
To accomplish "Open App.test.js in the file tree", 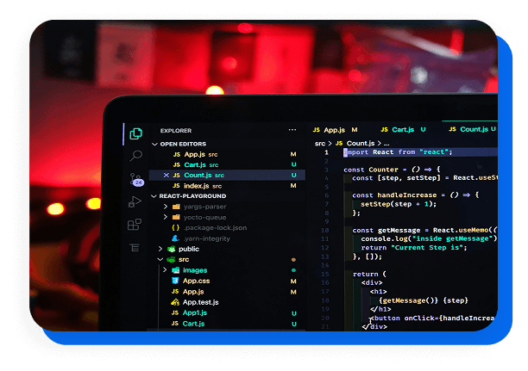I will coord(200,302).
